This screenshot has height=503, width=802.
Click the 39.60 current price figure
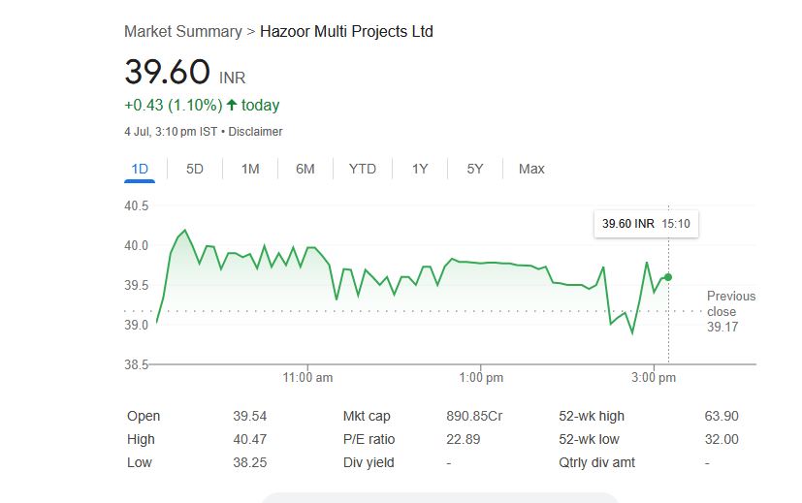point(167,71)
